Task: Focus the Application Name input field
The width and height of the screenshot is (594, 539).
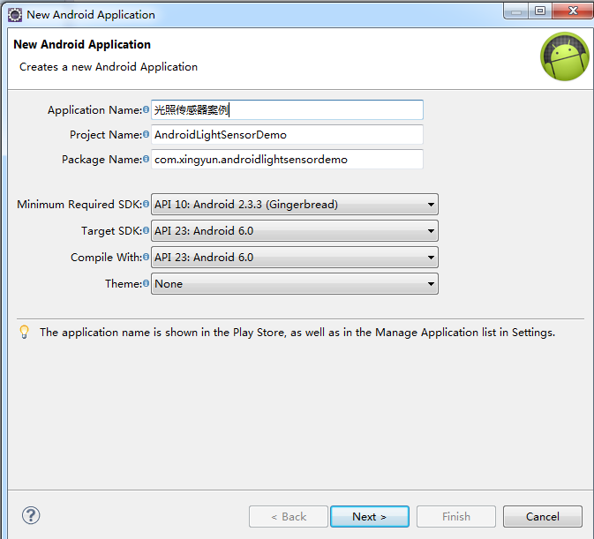Action: click(287, 109)
